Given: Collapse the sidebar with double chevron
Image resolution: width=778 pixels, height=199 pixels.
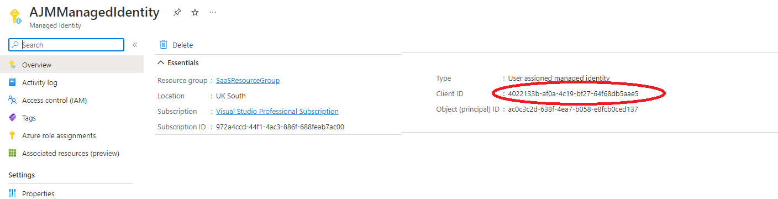Looking at the screenshot, I should tap(134, 45).
